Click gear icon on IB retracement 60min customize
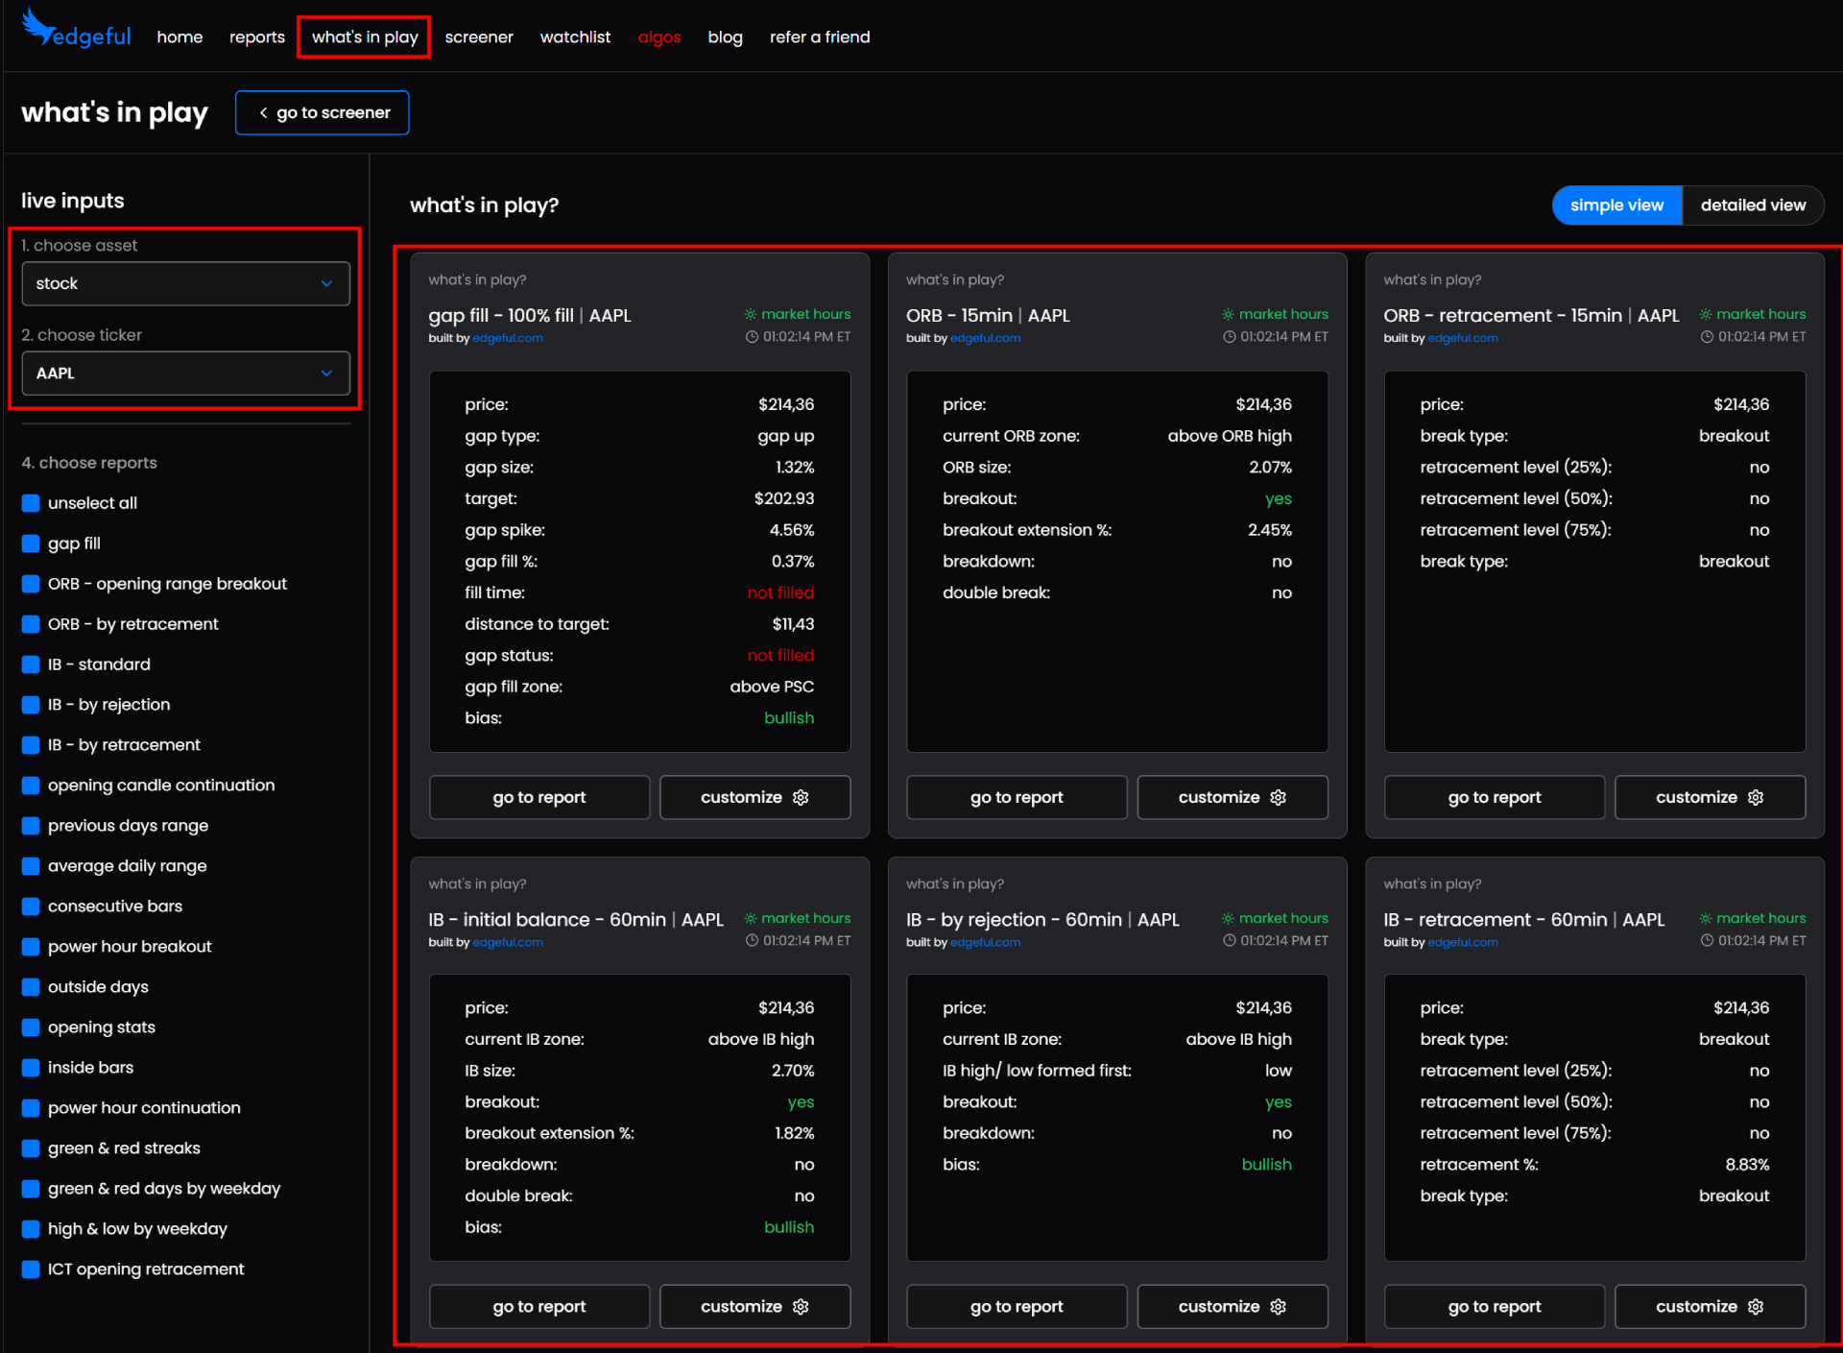The image size is (1843, 1353). pos(1756,1307)
